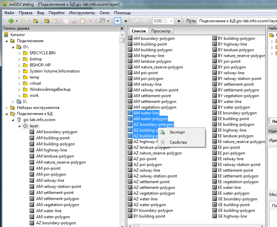Go up one folder level

(x=36, y=21)
